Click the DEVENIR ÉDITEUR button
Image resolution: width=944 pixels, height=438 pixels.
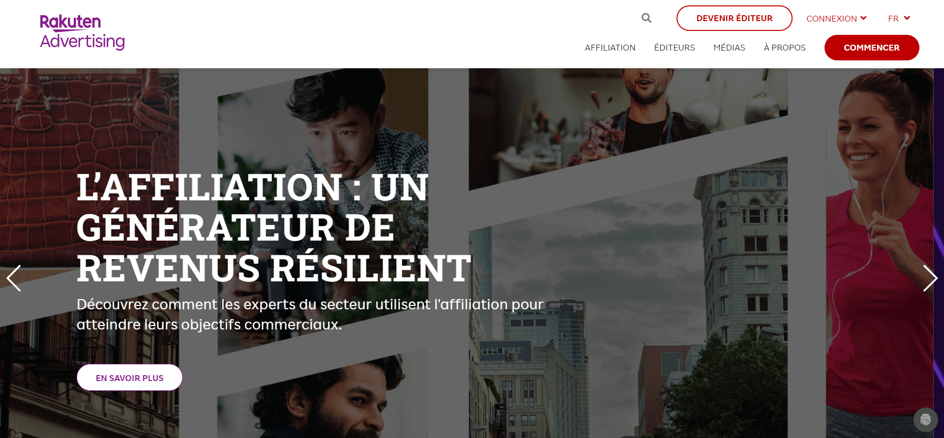(735, 18)
